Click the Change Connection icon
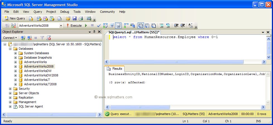Image resolution: width=273 pixels, height=125 pixels. point(13,26)
